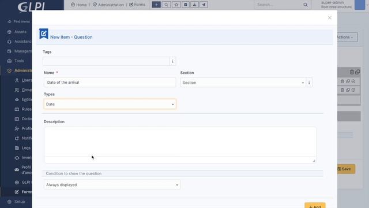Click Find menu in the sidebar

click(x=18, y=21)
